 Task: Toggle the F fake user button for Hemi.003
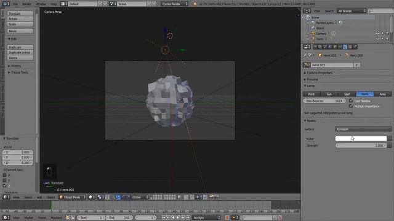pyautogui.click(x=357, y=65)
